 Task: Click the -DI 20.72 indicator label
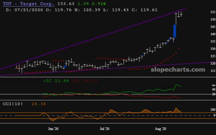[x=85, y=81]
